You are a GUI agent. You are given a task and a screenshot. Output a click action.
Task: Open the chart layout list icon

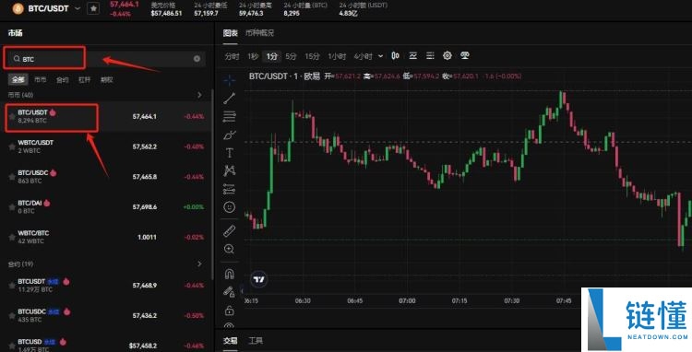click(430, 55)
